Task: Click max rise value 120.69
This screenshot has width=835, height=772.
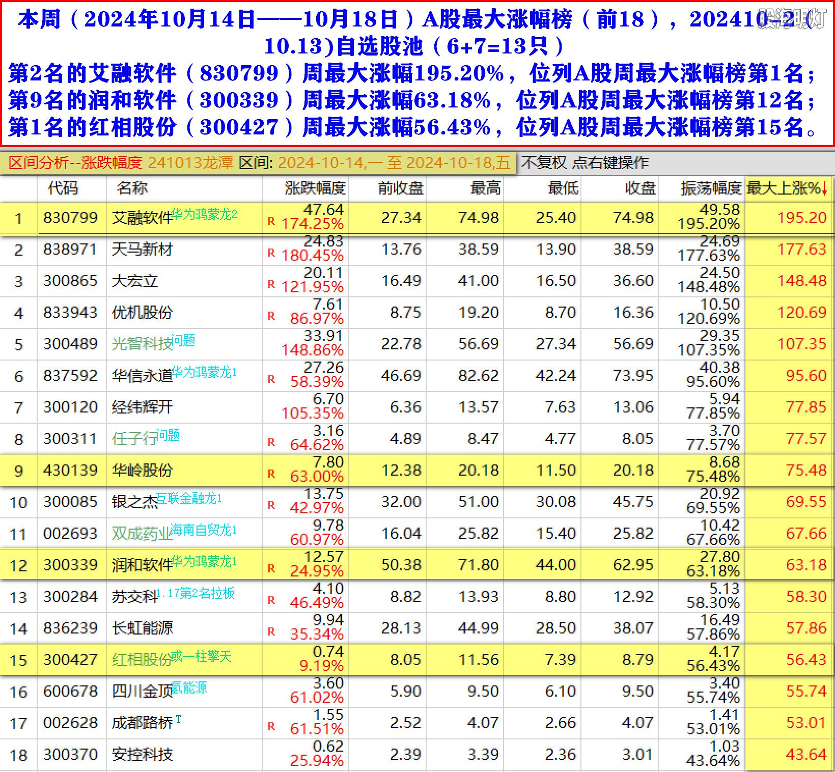Action: click(x=802, y=313)
